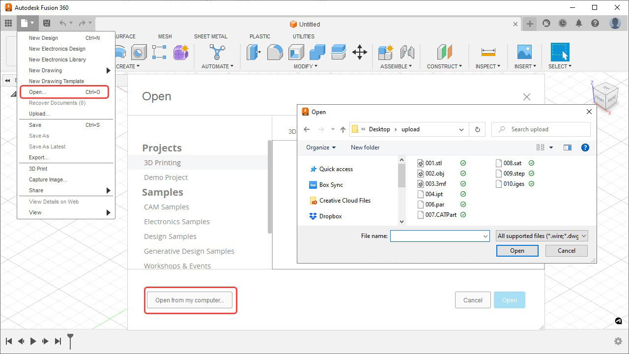The height and width of the screenshot is (354, 629).
Task: Select the Offset Plane construct icon
Action: (444, 52)
